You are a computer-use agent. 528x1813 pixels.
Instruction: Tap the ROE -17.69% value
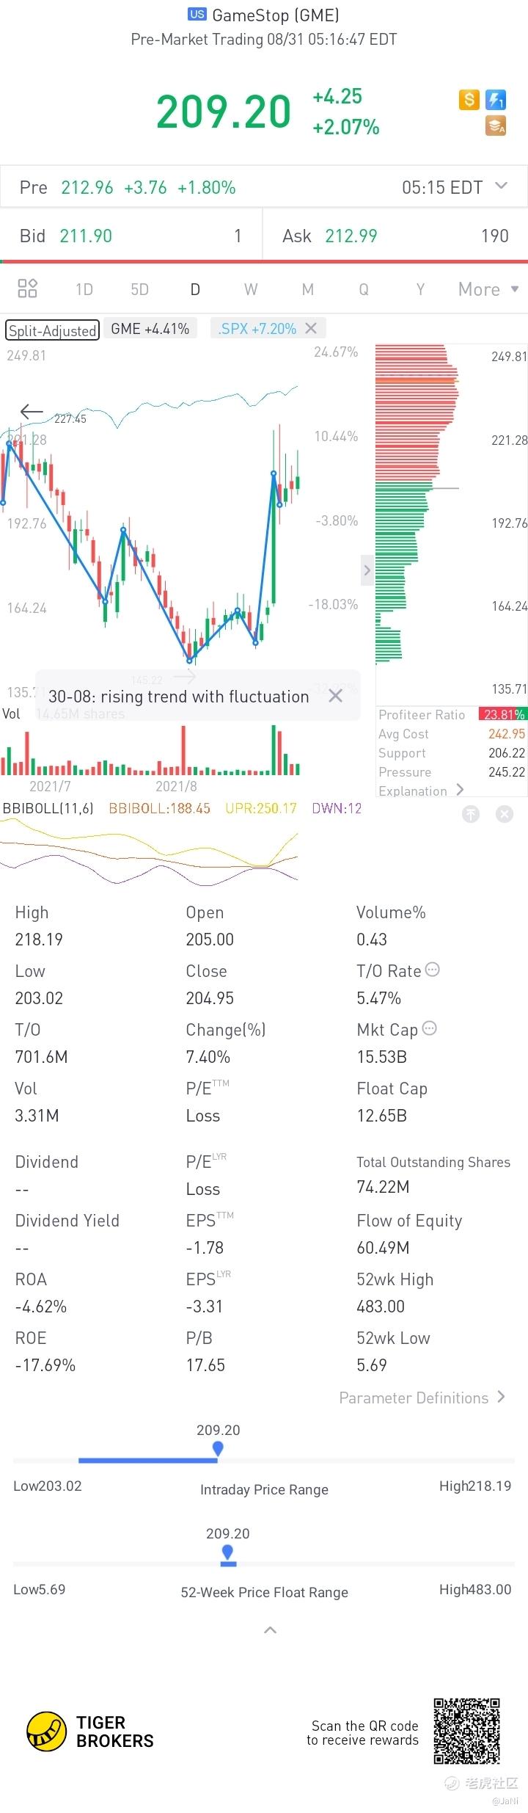coord(45,1365)
